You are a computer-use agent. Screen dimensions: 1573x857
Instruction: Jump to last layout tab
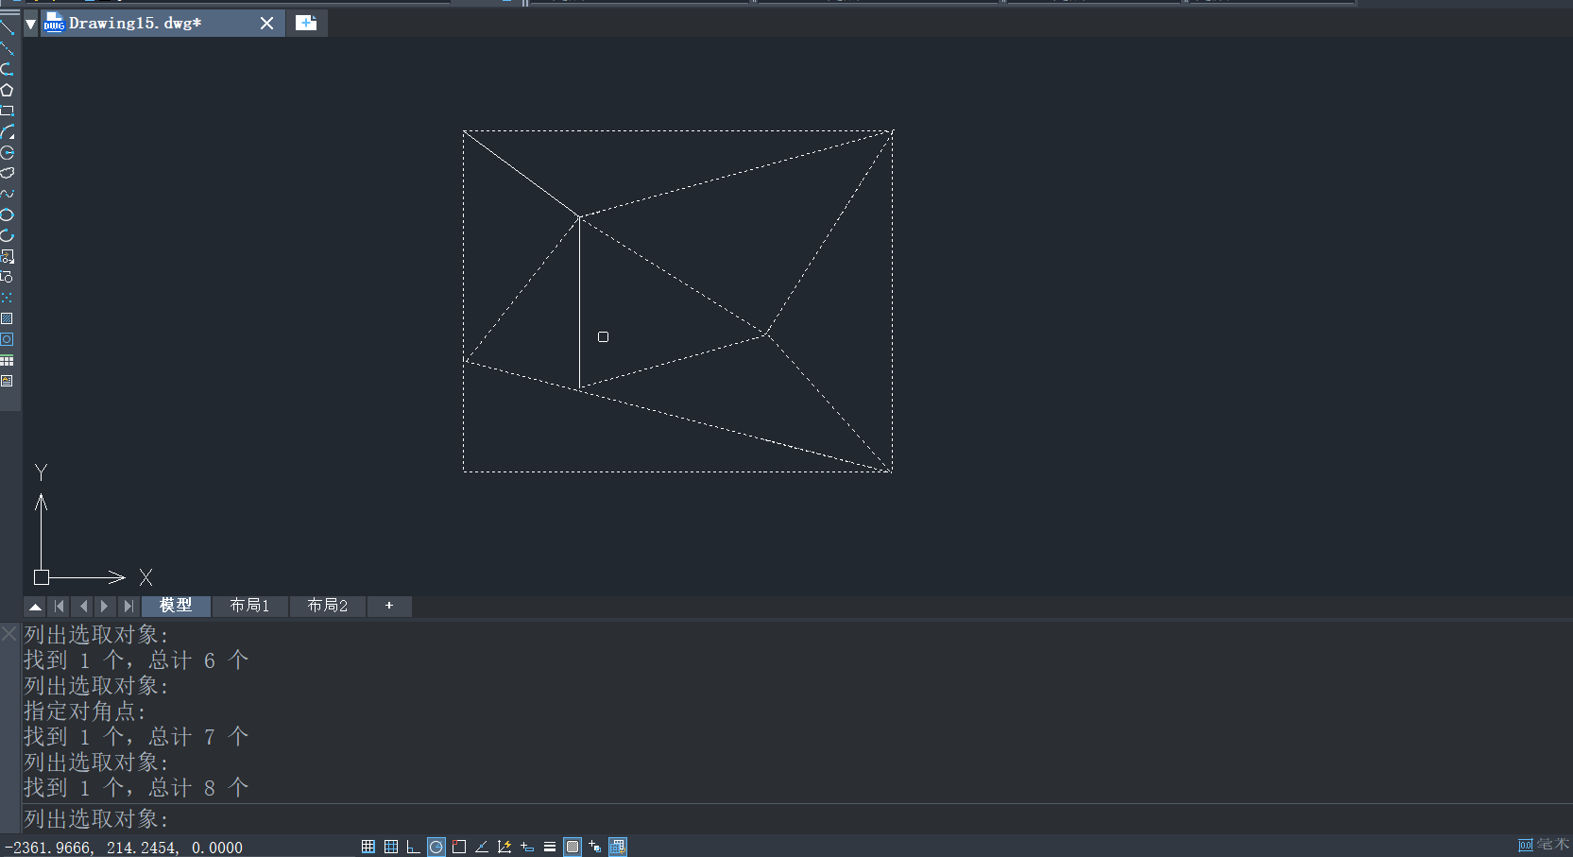click(x=128, y=606)
